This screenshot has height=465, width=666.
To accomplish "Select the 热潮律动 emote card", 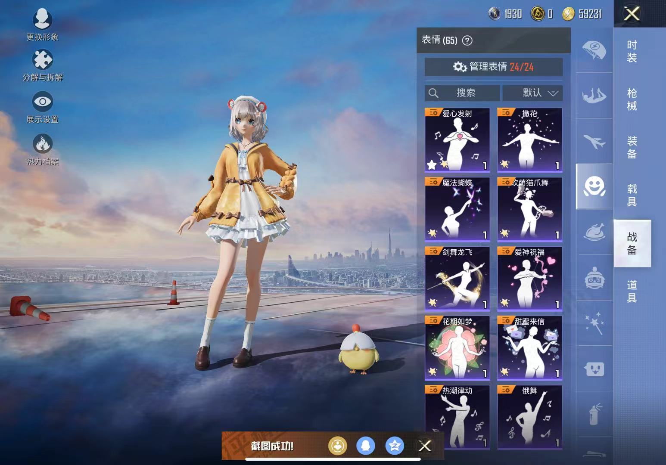I will click(x=457, y=417).
